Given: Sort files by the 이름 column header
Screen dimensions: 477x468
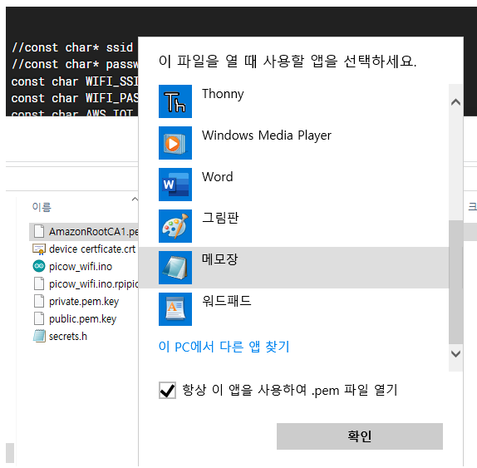Looking at the screenshot, I should [42, 207].
